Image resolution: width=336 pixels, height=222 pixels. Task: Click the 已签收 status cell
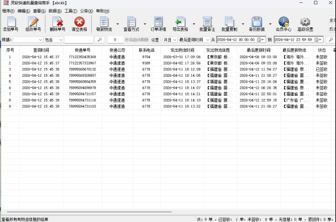[x=321, y=69]
